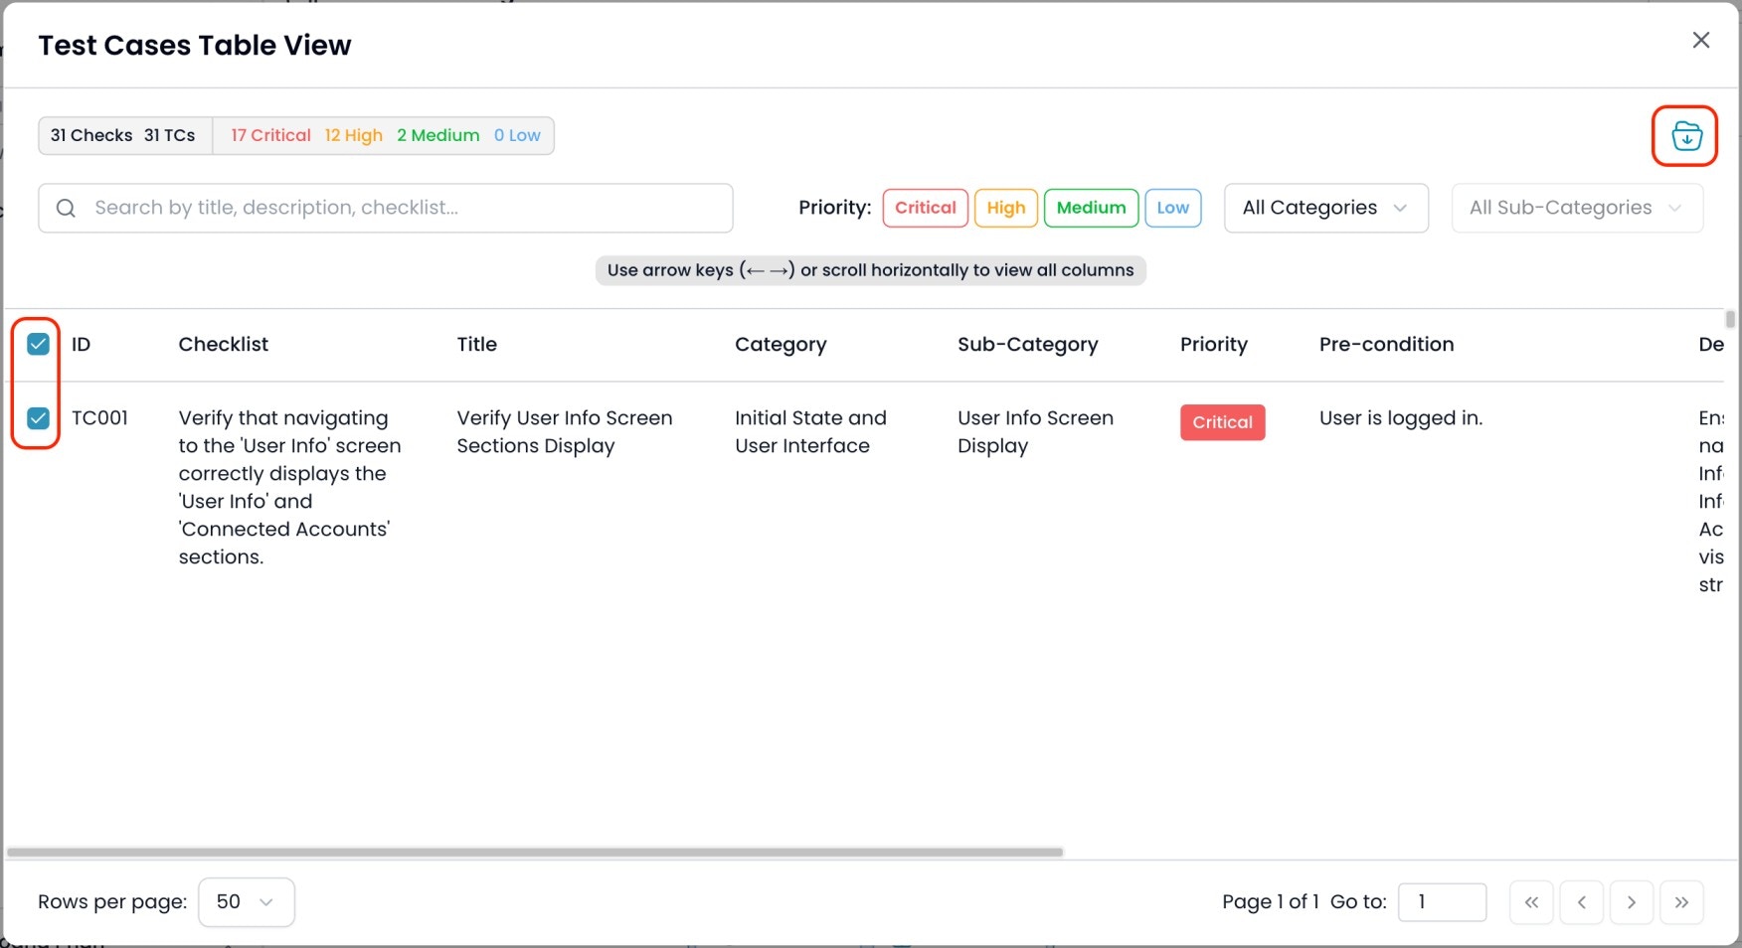Close the Test Cases Table View dialog
Viewport: 1742px width, 948px height.
[1700, 40]
